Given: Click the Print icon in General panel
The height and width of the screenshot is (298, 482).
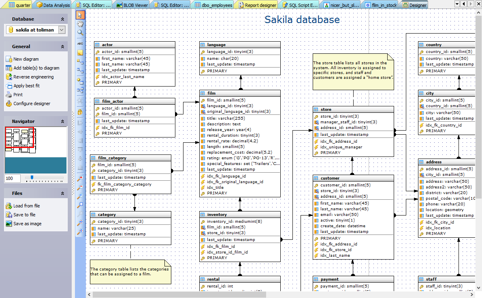Looking at the screenshot, I should point(9,95).
